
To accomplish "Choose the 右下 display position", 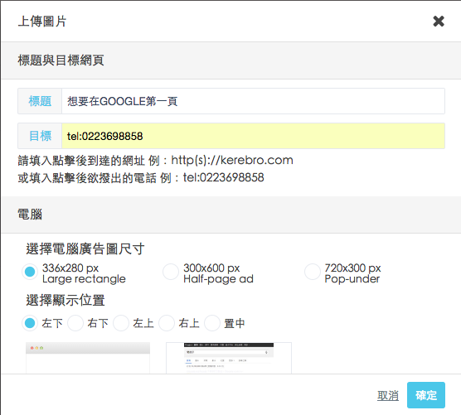I will pyautogui.click(x=75, y=323).
